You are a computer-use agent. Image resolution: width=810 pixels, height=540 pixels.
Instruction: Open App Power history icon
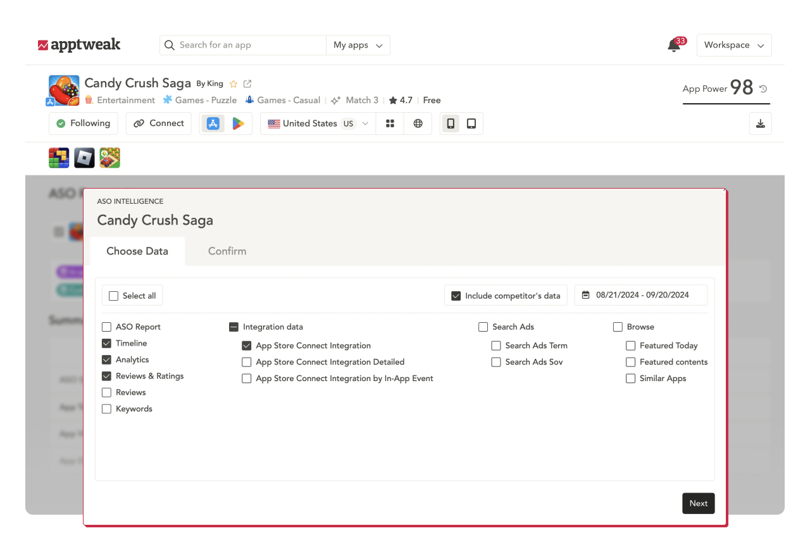point(763,89)
